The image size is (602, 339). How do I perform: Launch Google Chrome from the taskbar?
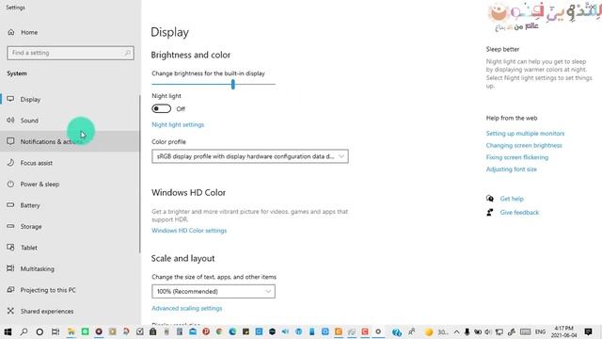point(219,331)
